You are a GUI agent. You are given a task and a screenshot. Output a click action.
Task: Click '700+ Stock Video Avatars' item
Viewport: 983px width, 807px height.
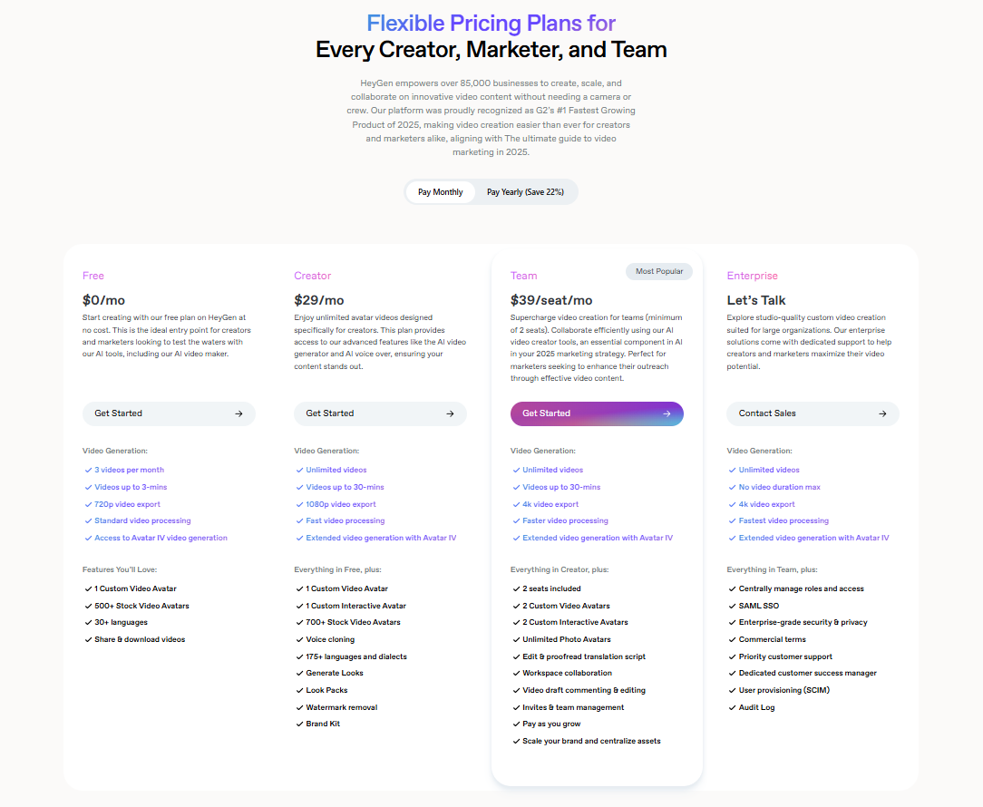pyautogui.click(x=353, y=623)
